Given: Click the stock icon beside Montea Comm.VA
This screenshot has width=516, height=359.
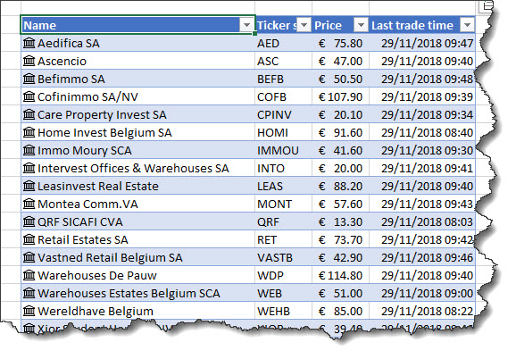Looking at the screenshot, I should 29,204.
